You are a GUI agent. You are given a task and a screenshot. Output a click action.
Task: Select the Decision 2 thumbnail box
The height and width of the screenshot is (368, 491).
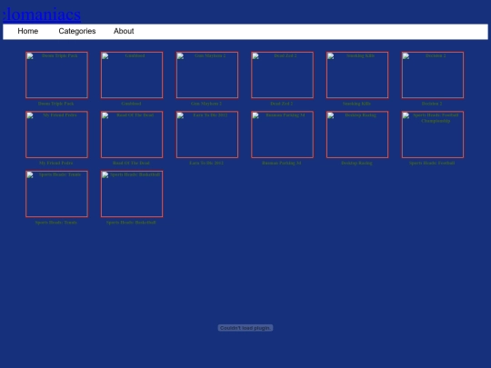(433, 75)
